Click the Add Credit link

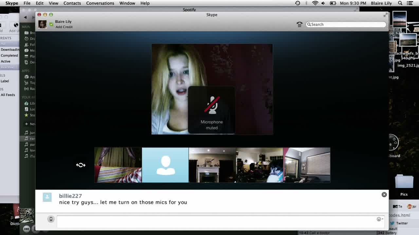[x=64, y=27]
